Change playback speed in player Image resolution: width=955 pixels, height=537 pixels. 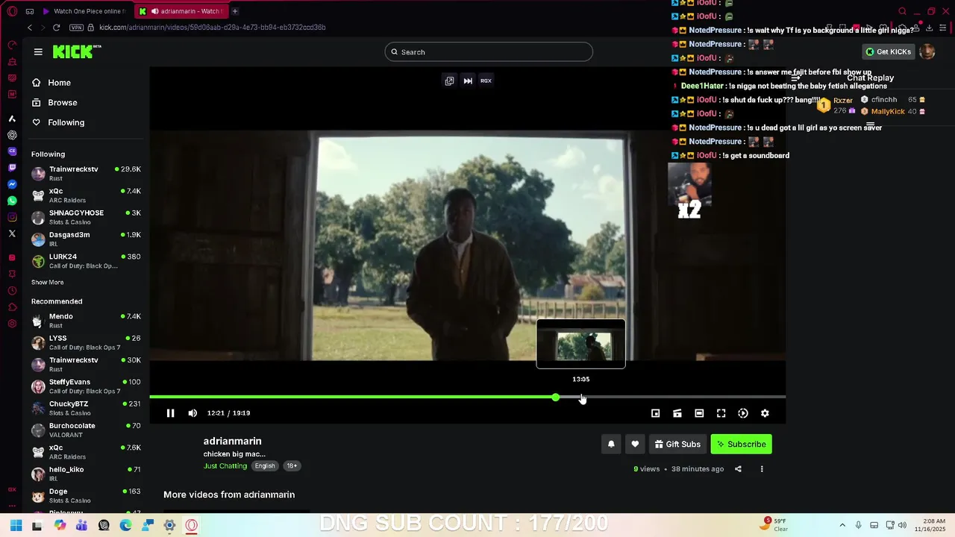(743, 413)
